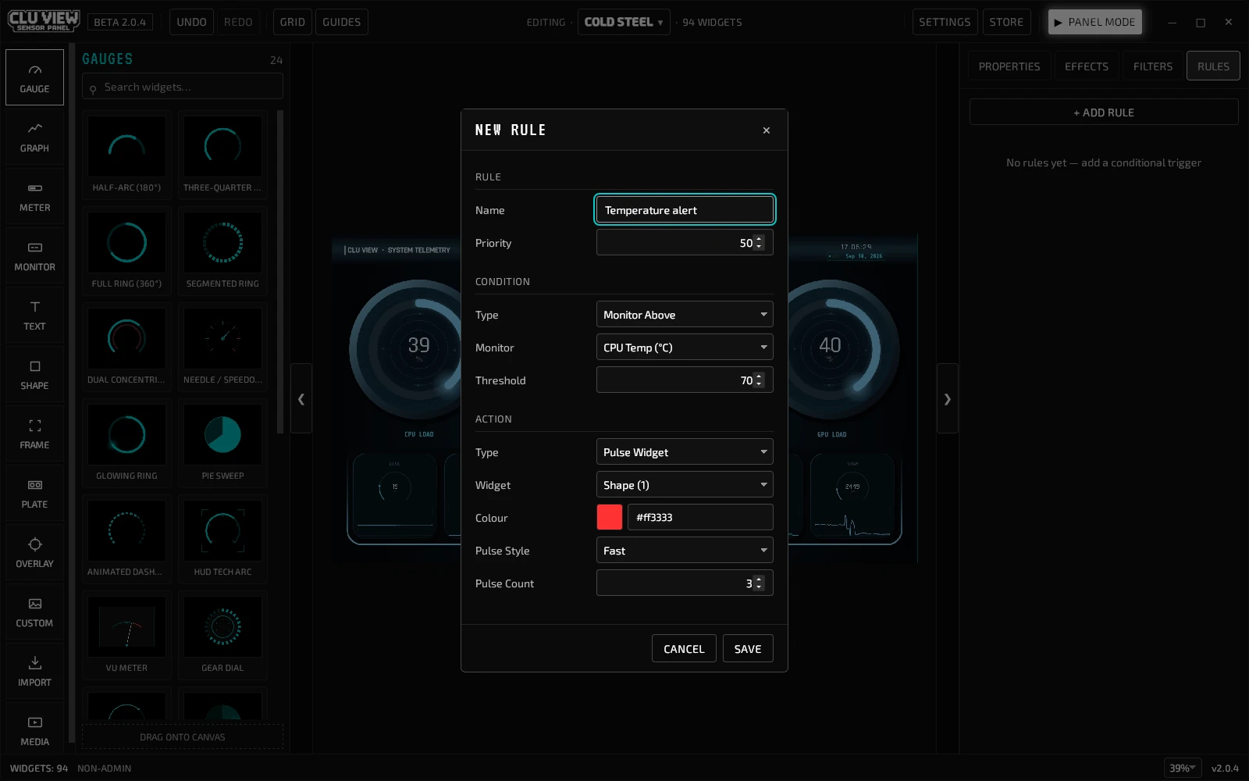
Task: Open the Monitor widget category
Action: 34,255
